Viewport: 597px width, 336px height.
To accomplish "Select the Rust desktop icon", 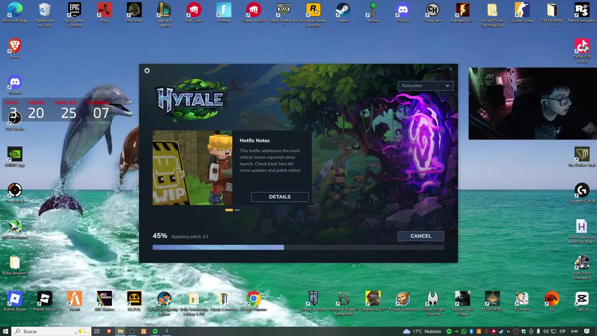I will (x=104, y=13).
